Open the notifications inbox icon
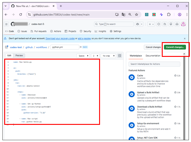 [x=177, y=24]
